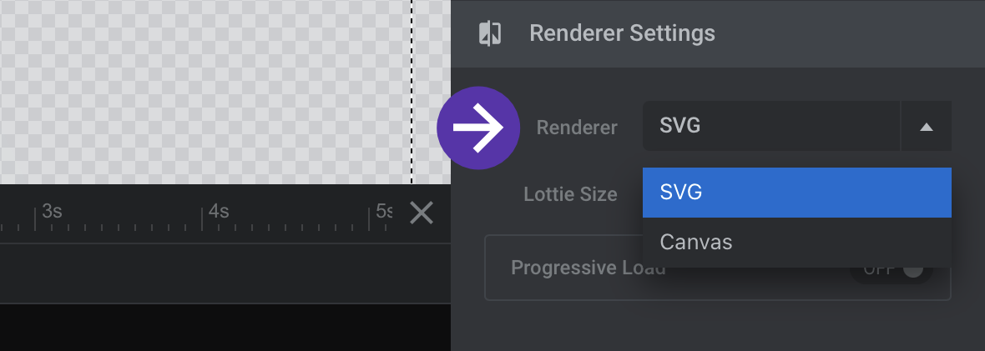The image size is (985, 351).
Task: Click the black strip under the timeline
Action: click(225, 327)
